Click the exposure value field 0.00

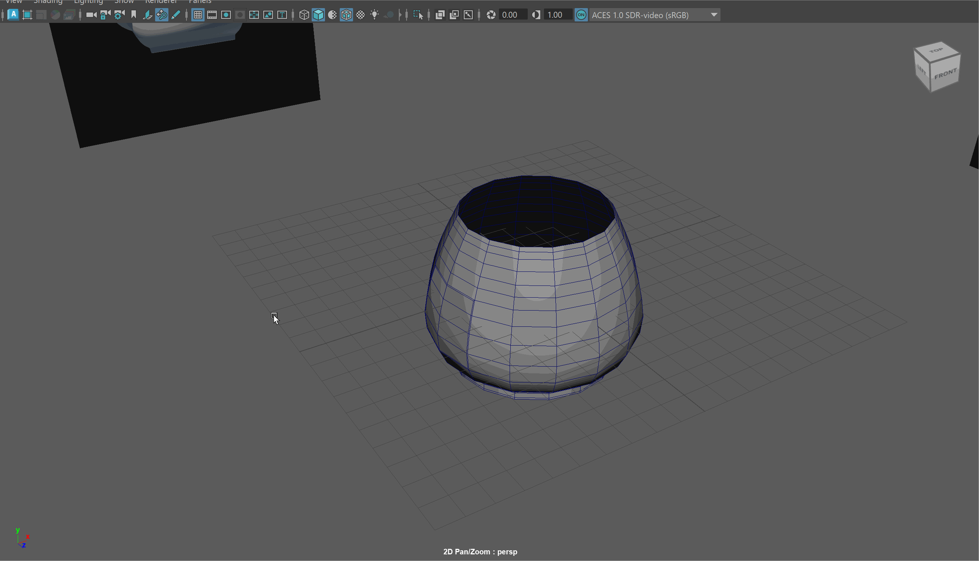tap(512, 15)
